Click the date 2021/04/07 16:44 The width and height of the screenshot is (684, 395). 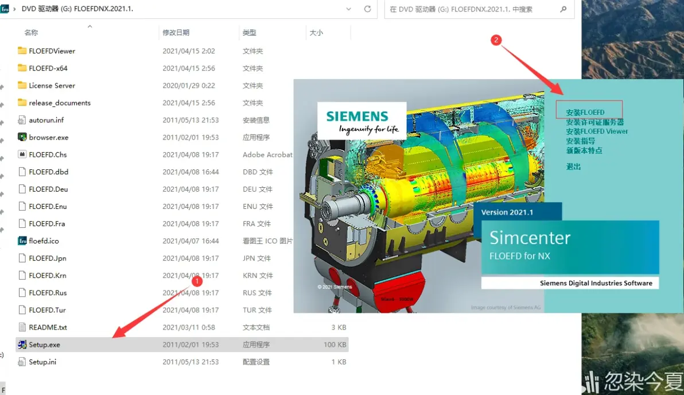point(191,241)
